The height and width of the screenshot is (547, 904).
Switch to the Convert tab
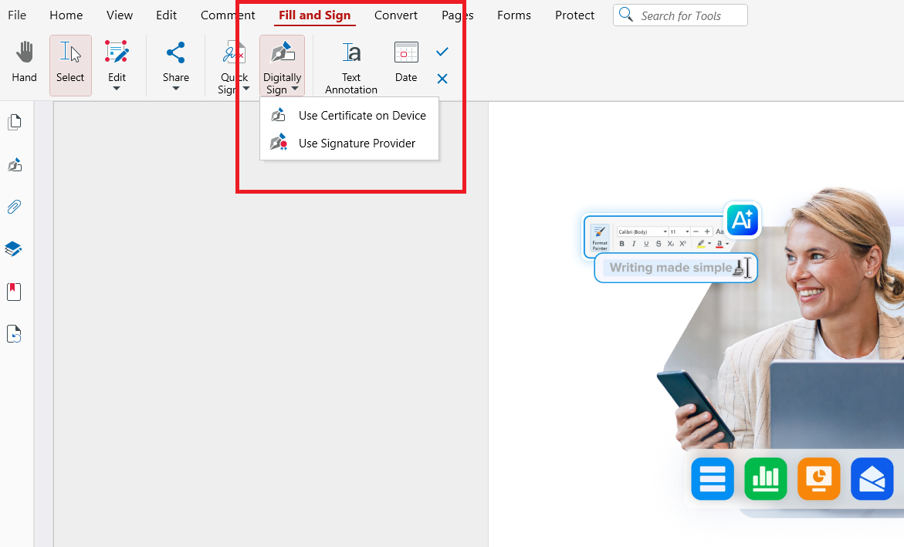click(x=395, y=15)
